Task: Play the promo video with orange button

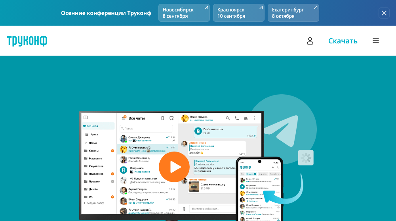Action: [x=174, y=167]
